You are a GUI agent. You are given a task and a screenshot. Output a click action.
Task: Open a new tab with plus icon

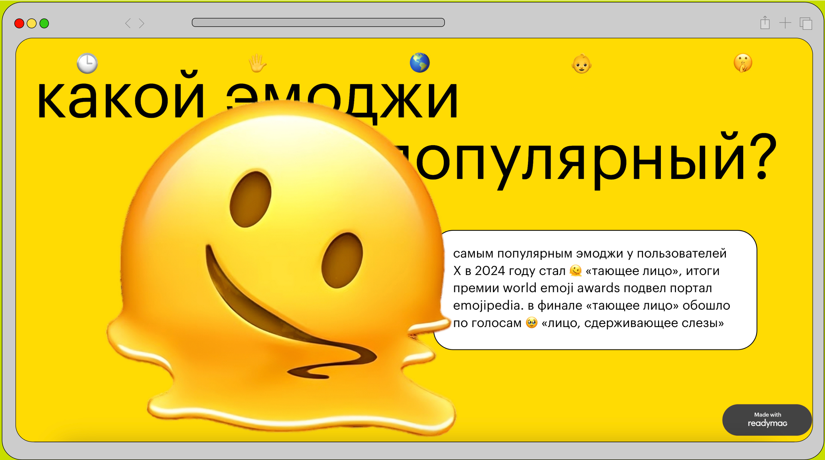click(x=785, y=23)
